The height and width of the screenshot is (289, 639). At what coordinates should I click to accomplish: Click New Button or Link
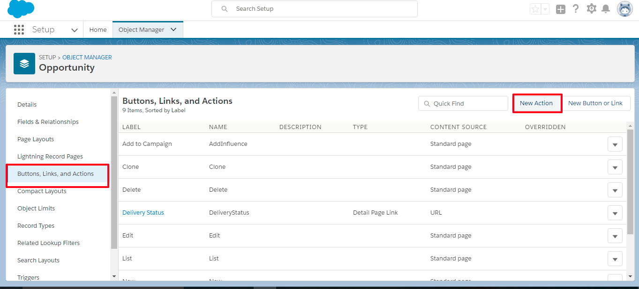pos(595,103)
